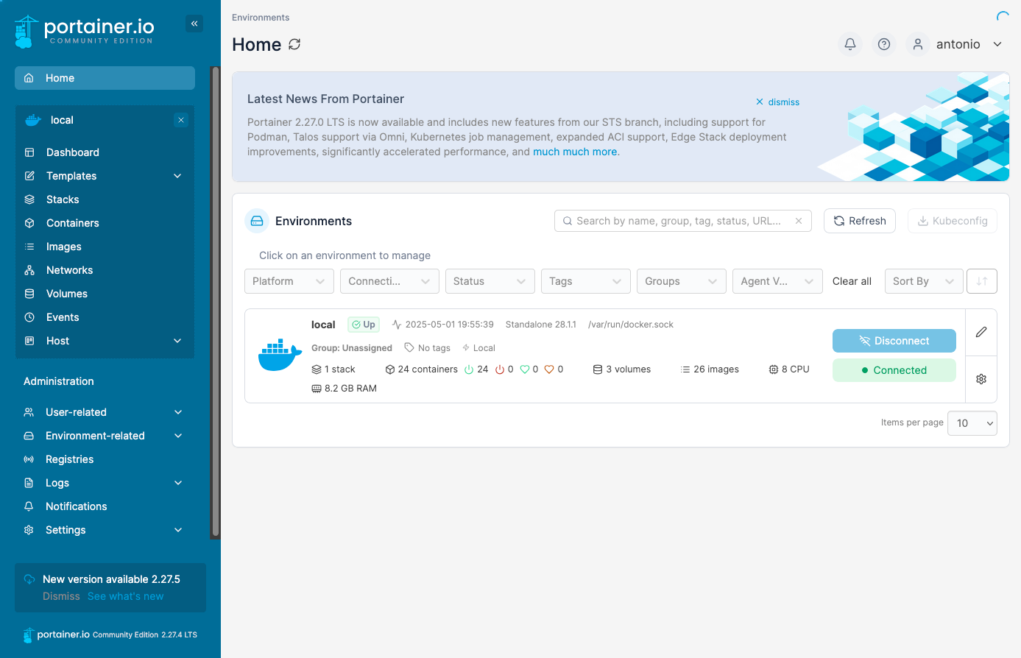Click the Refresh environments button

click(x=860, y=221)
